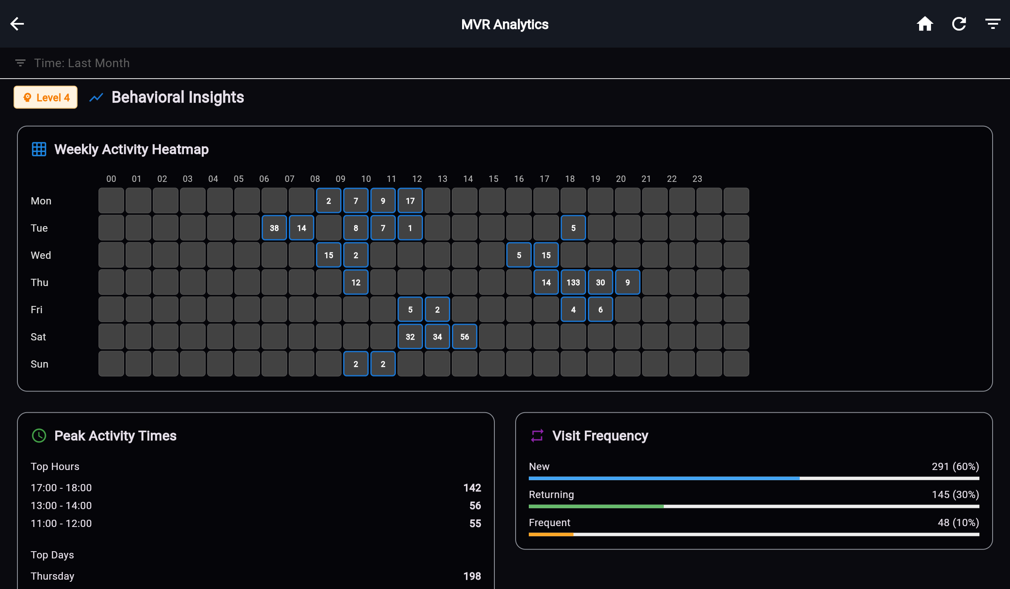Click the line chart icon before Behavioral Insights

click(96, 97)
